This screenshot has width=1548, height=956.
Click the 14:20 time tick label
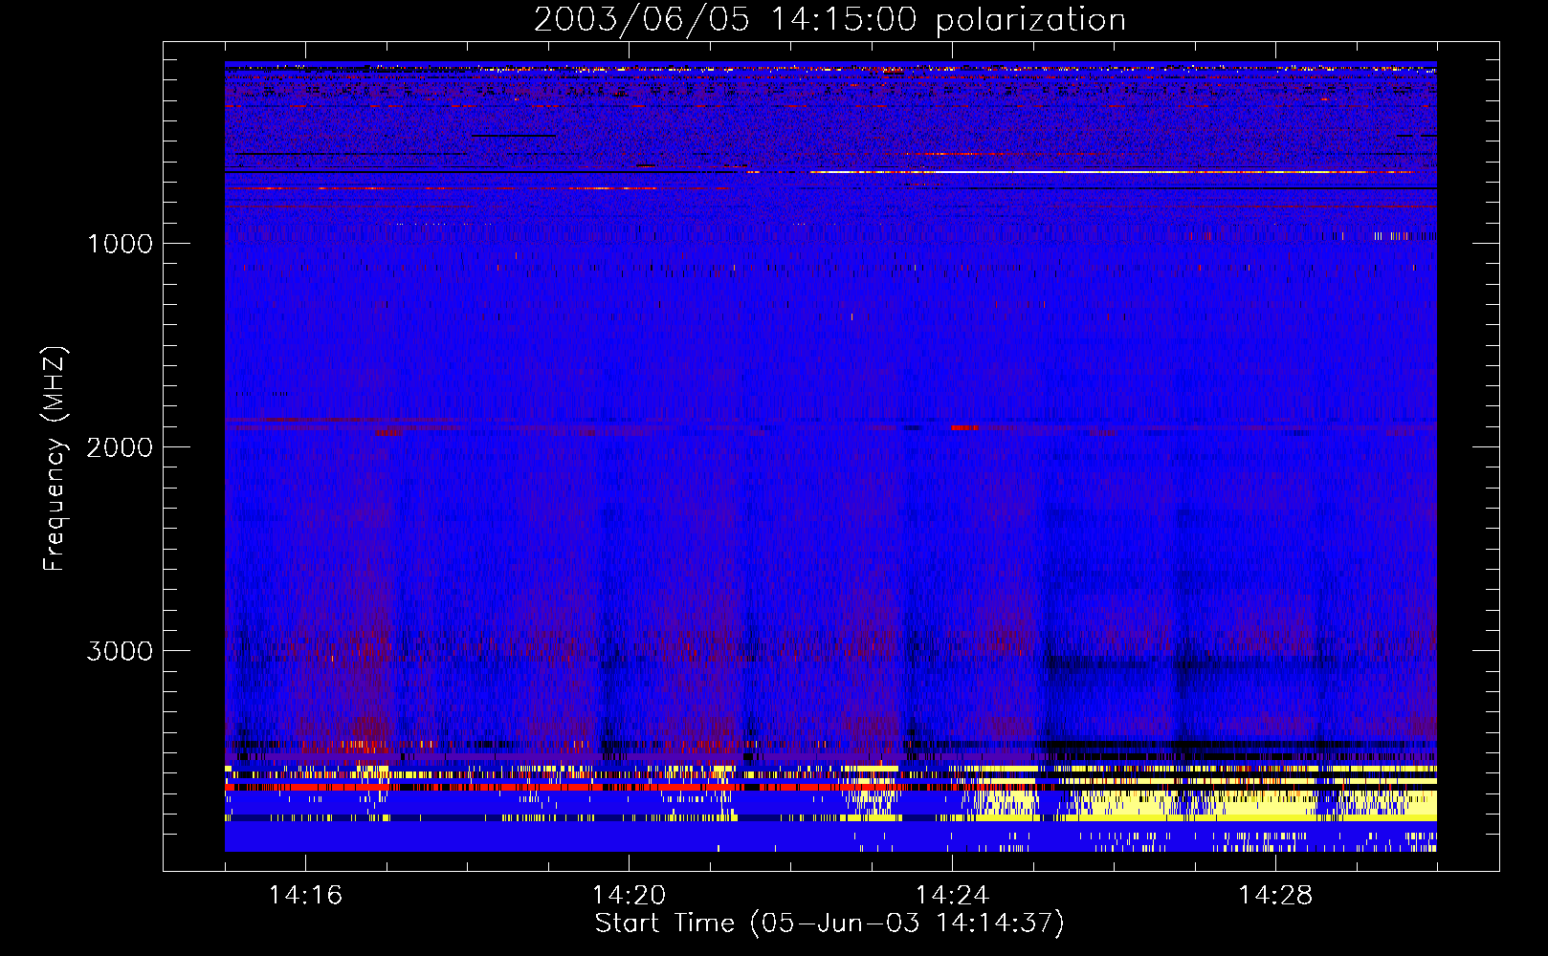629,895
